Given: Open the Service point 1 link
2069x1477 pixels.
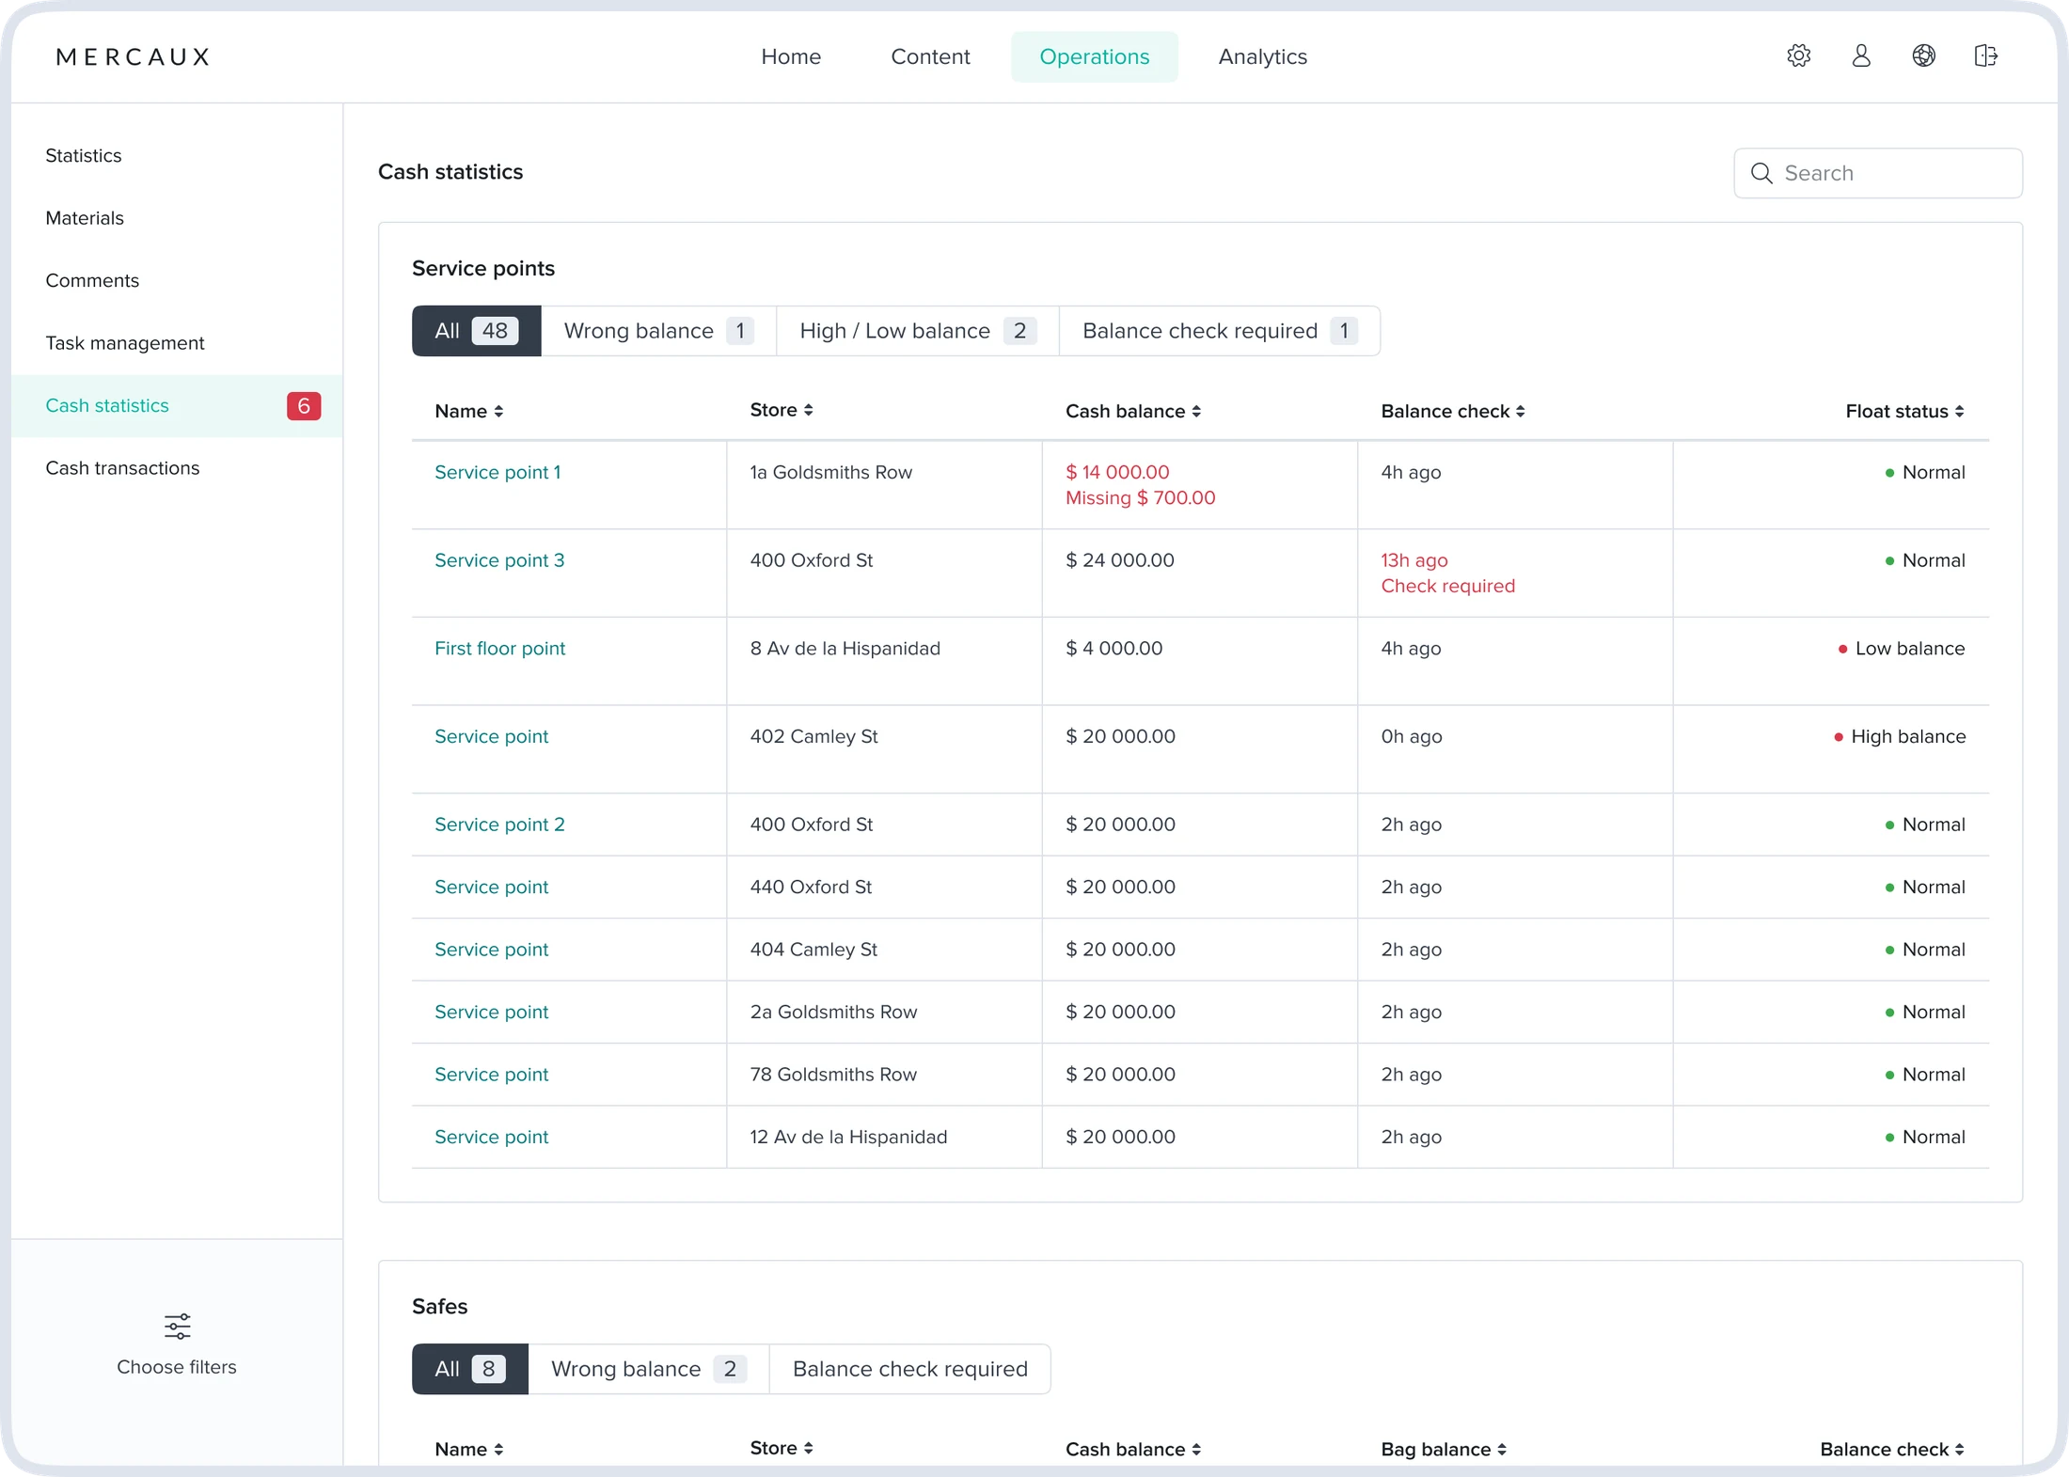Looking at the screenshot, I should pyautogui.click(x=498, y=472).
